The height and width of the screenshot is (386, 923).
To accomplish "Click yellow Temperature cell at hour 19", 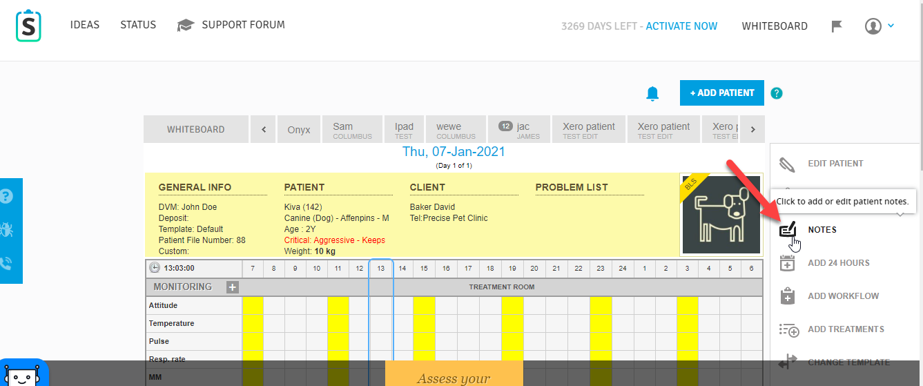I will point(512,323).
